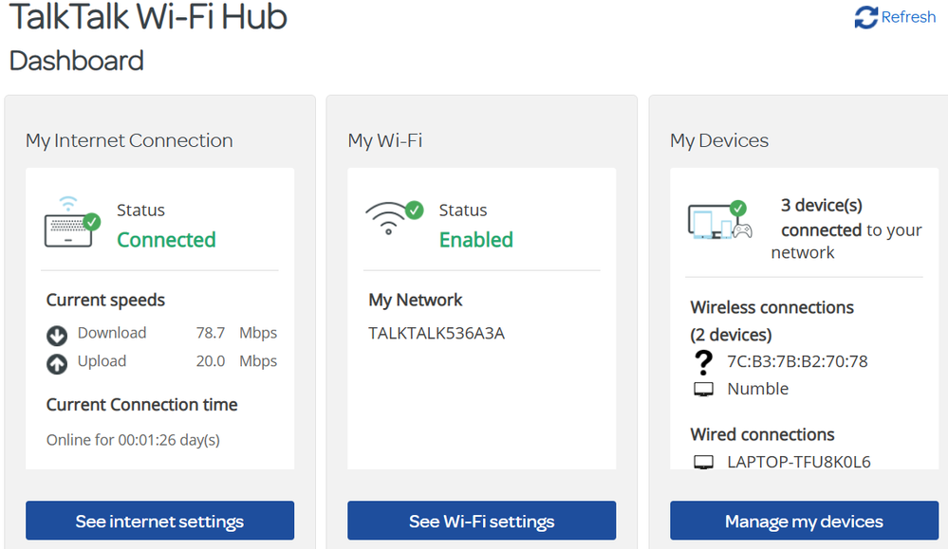Click the green checkmark on Wi-Fi status
Image resolution: width=948 pixels, height=549 pixels.
pyautogui.click(x=415, y=210)
